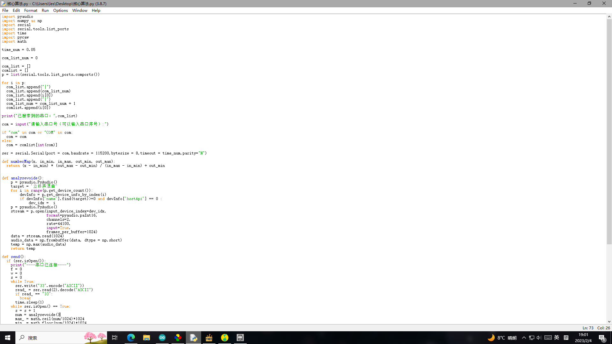This screenshot has width=612, height=344.
Task: Click the 'Ln: 73' status bar entry
Action: tap(588, 328)
